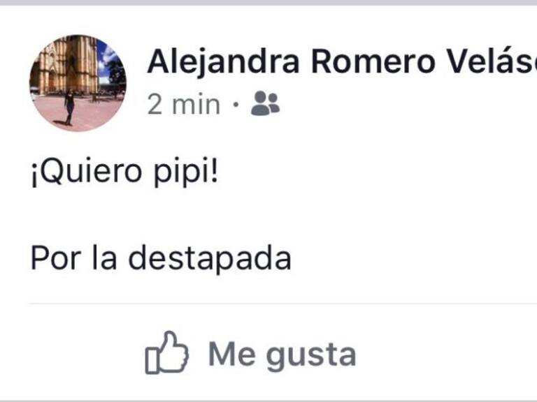Click the person standing in profile photo
537x402 pixels.
(69, 107)
